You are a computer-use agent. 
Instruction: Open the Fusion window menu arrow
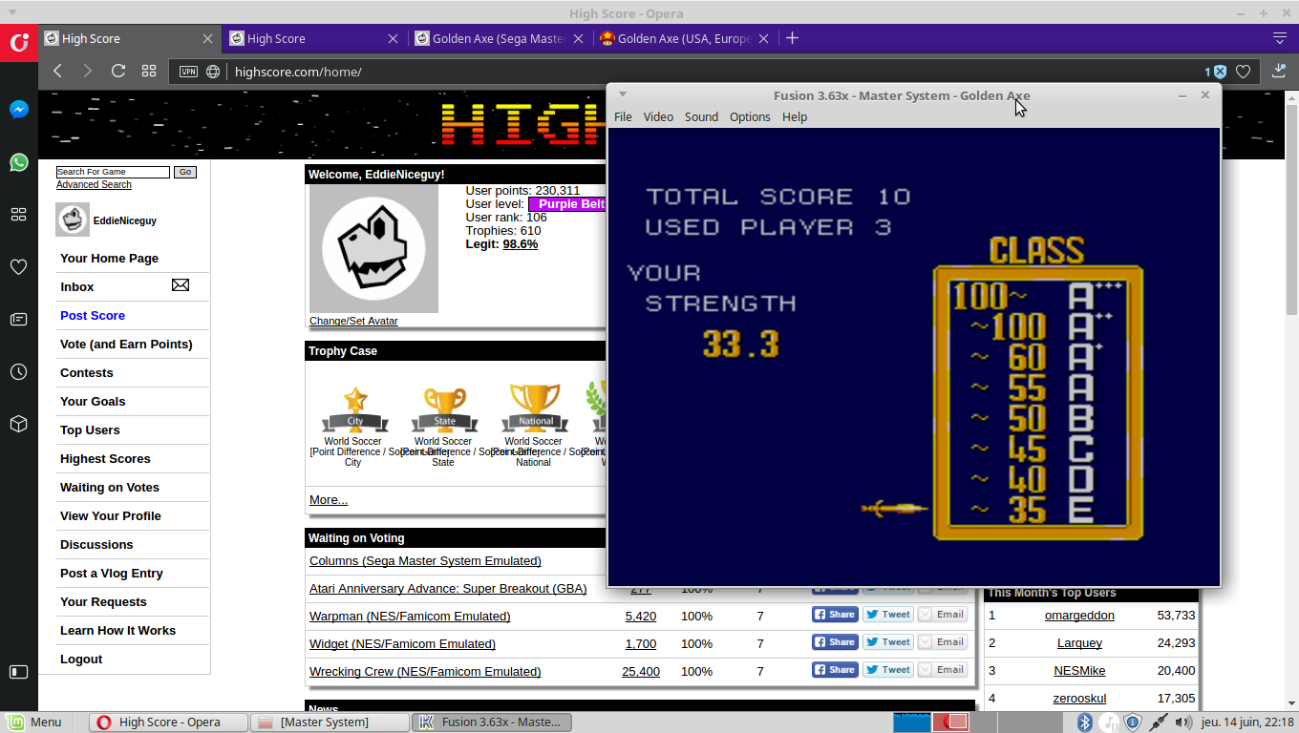[x=623, y=94]
